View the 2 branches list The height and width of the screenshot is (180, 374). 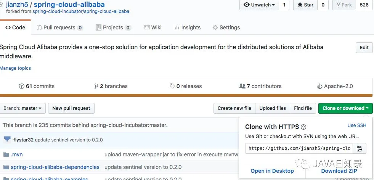click(111, 86)
